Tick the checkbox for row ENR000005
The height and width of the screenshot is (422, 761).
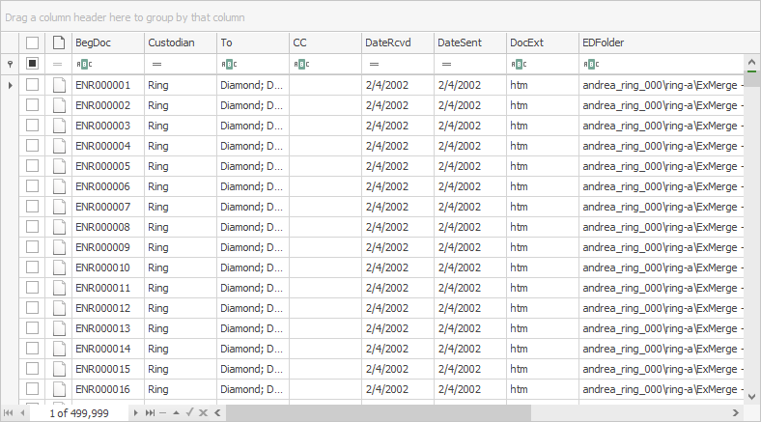[33, 166]
